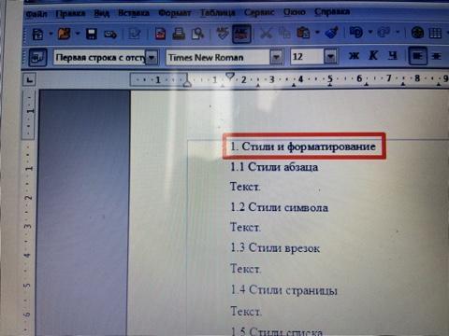Click the Insert Table icon
This screenshot has height=336, width=449.
coord(435,33)
